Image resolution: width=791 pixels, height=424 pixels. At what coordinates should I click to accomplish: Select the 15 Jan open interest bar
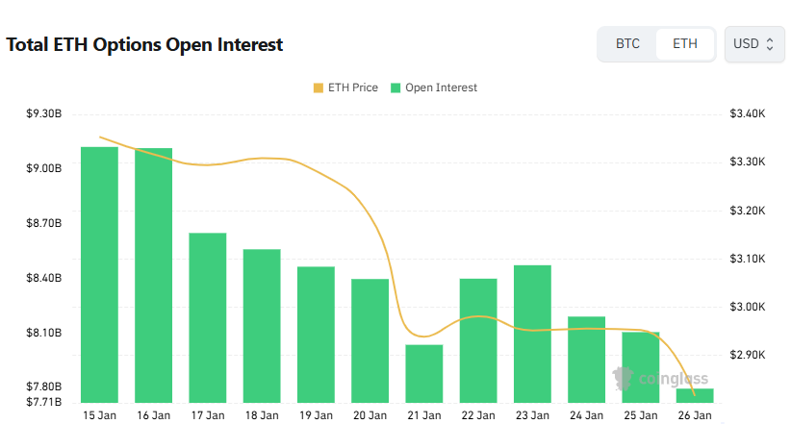coord(99,274)
